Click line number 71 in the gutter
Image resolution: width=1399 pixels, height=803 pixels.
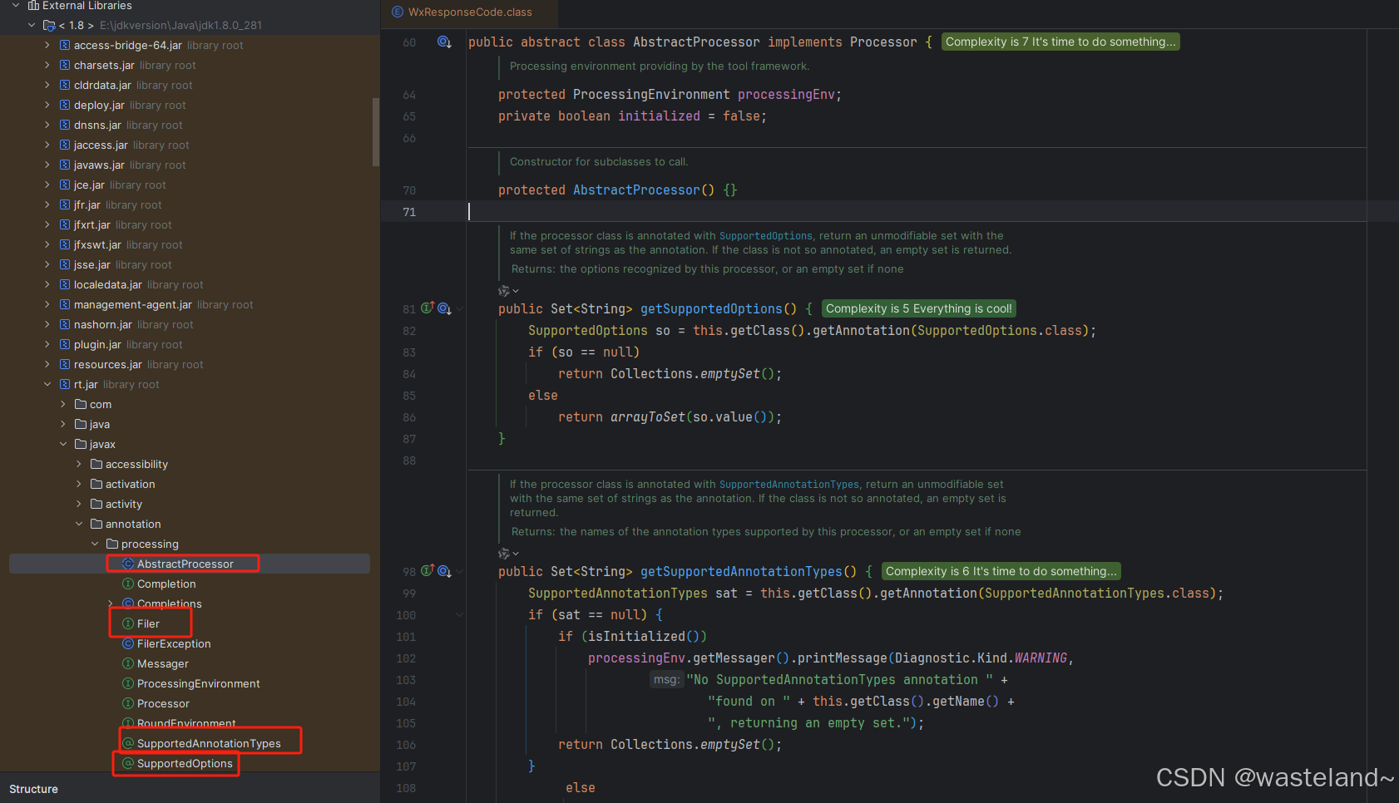coord(409,212)
